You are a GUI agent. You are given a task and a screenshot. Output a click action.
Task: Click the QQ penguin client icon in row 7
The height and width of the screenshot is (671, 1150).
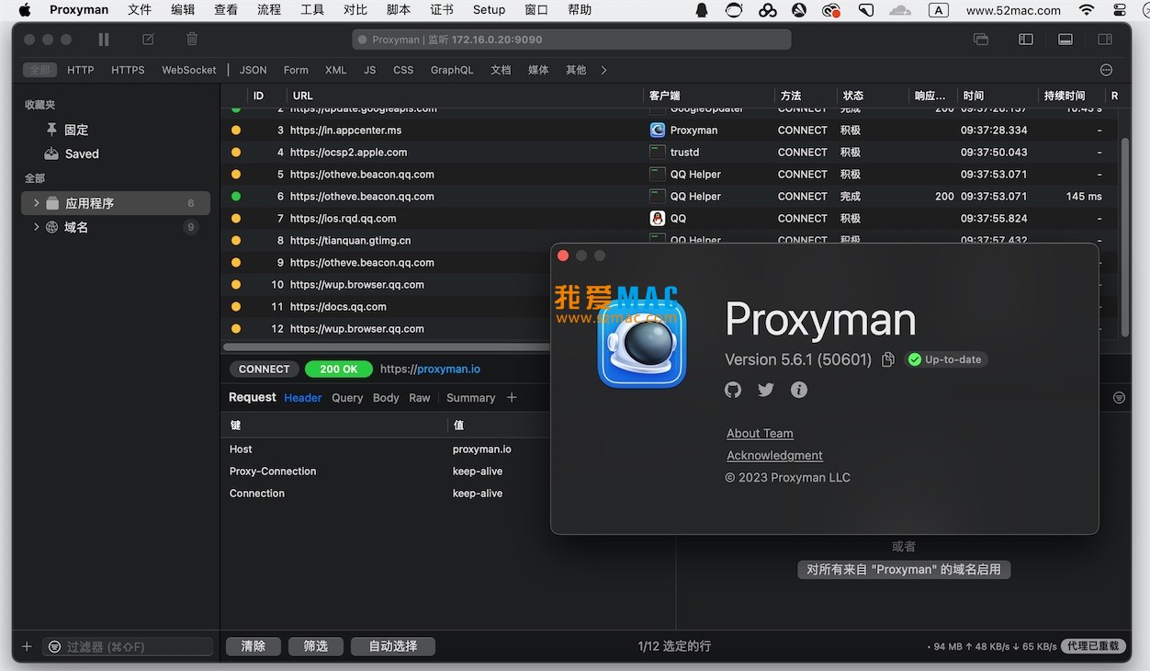658,219
